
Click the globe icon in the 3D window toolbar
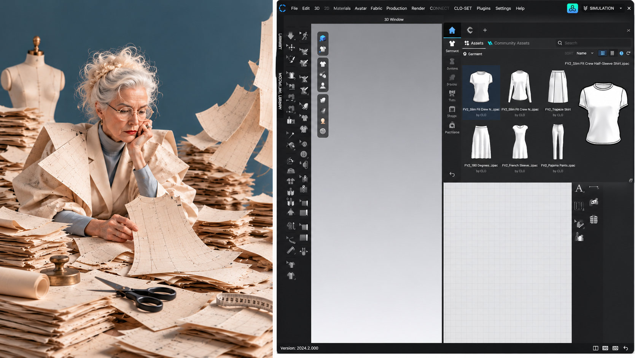pos(323,131)
